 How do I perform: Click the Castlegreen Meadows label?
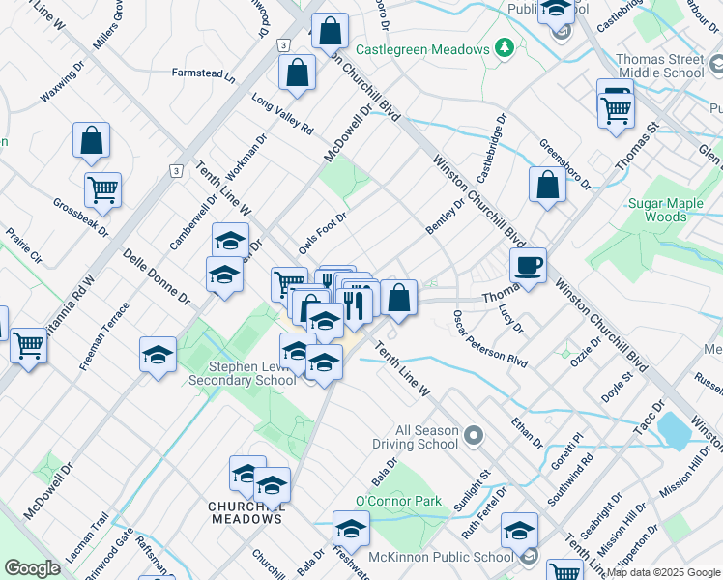pos(422,49)
